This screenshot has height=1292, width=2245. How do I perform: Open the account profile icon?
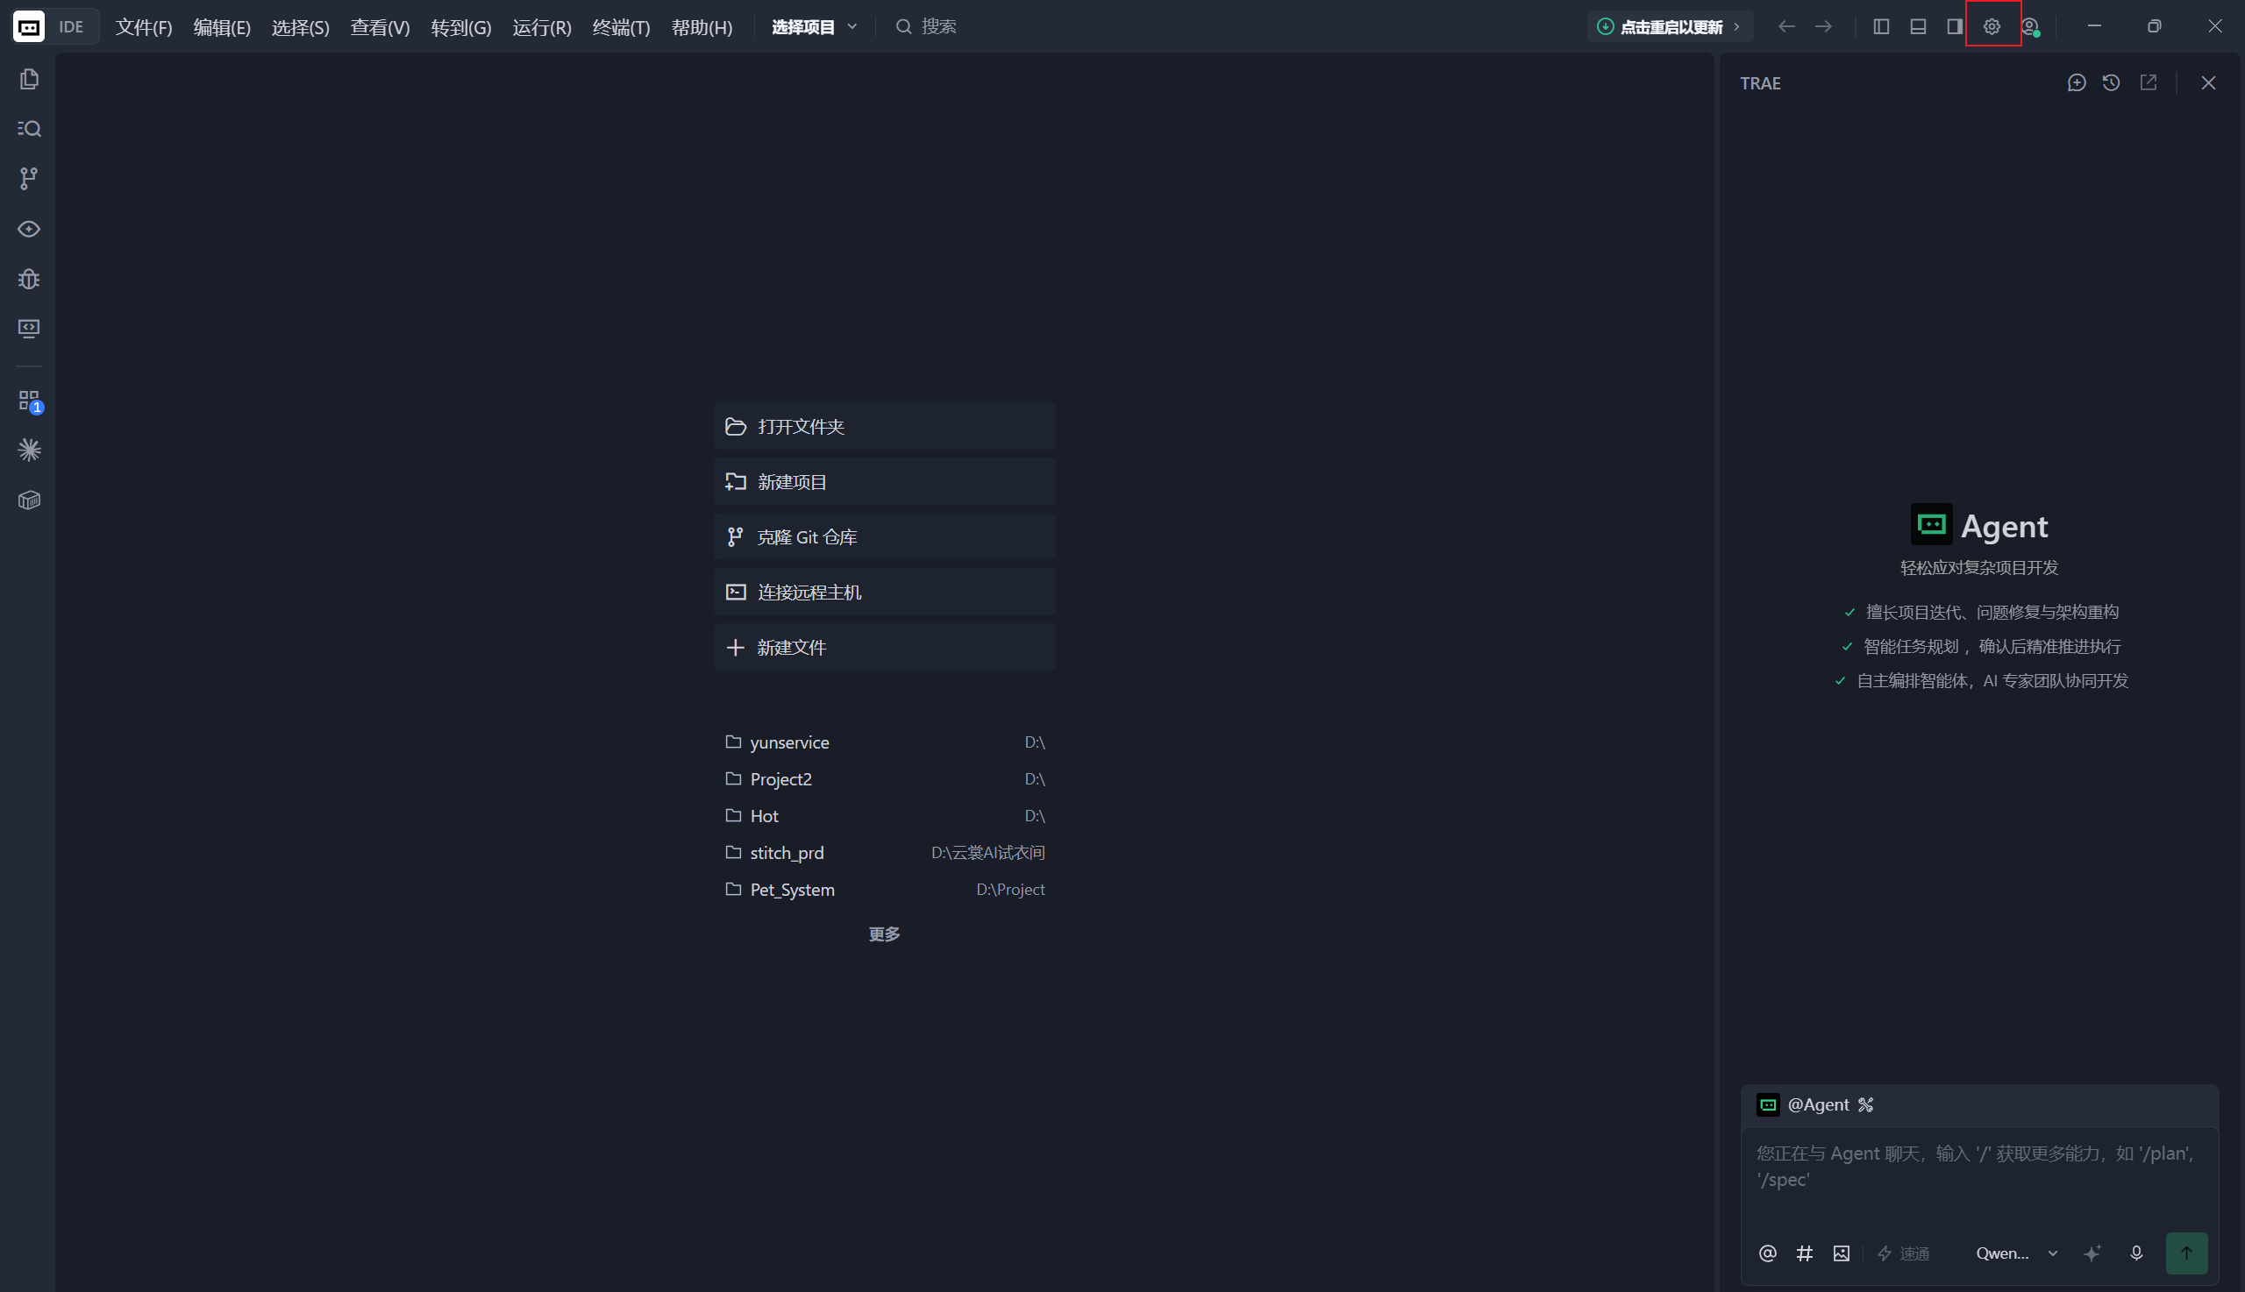pos(2030,26)
